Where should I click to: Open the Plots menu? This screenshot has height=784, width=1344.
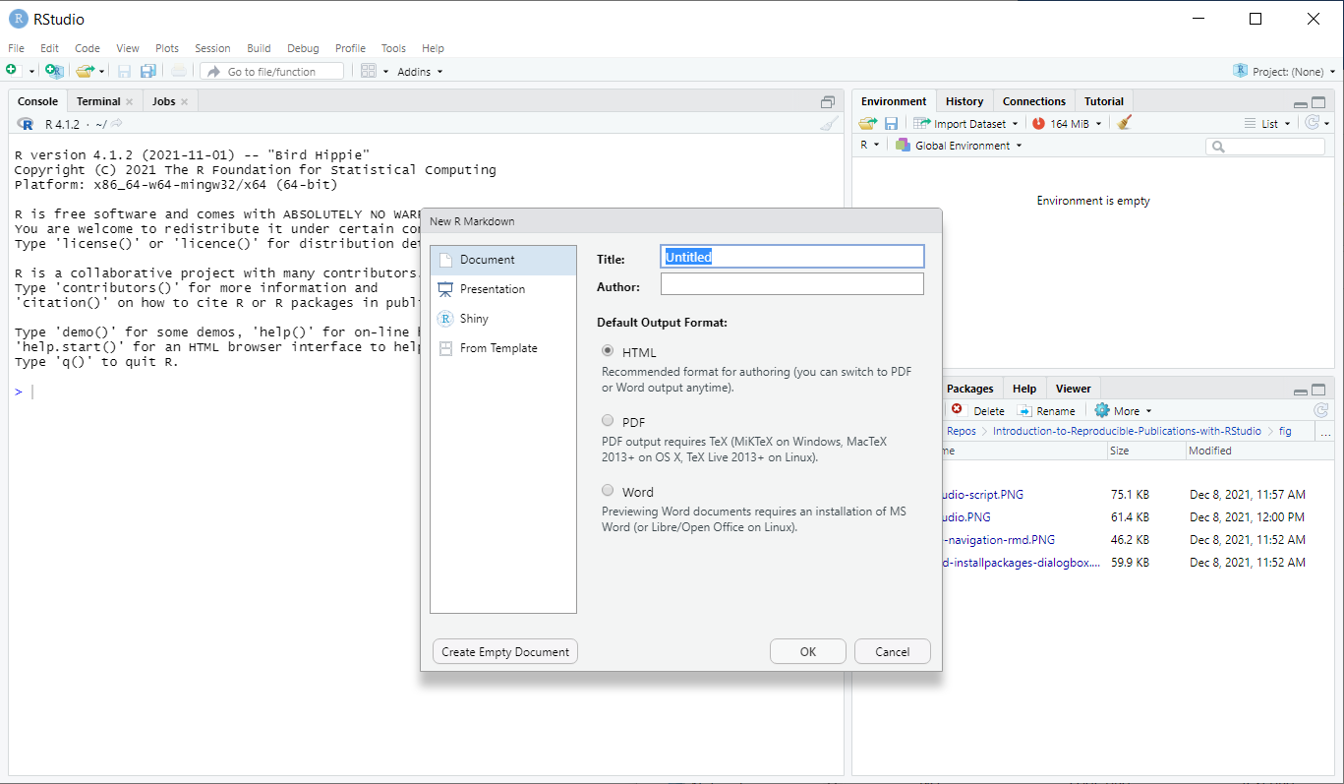[167, 48]
